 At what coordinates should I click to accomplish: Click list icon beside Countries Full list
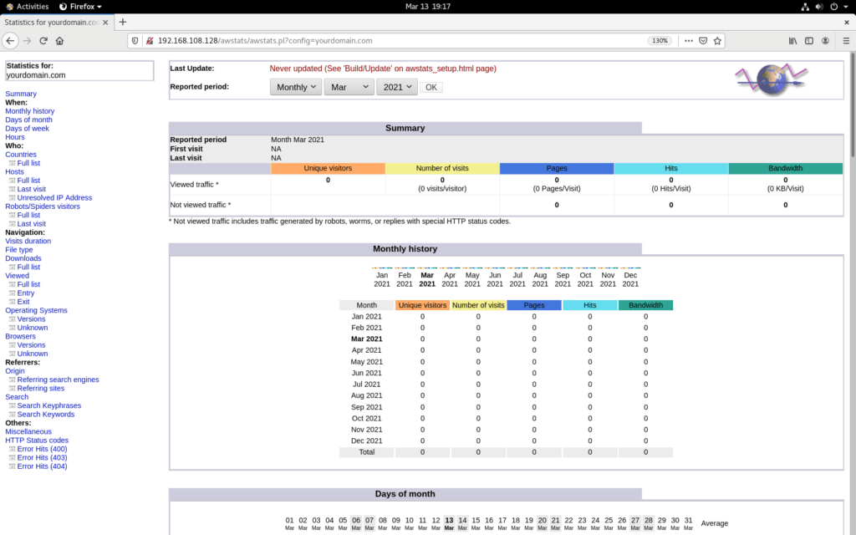(12, 163)
